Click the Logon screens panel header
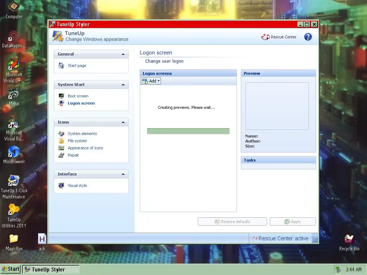The image size is (367, 275). 188,73
